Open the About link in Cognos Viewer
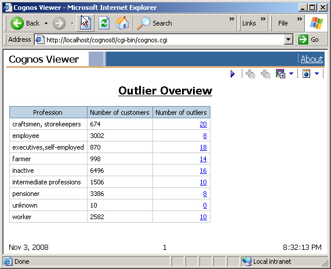This screenshot has height=269, width=331. click(311, 59)
